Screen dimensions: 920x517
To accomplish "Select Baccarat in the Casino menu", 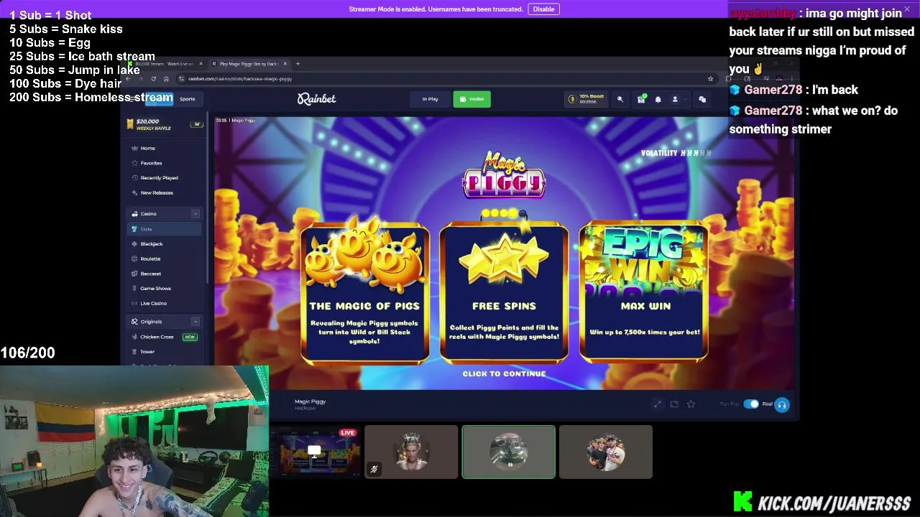I will (165, 274).
